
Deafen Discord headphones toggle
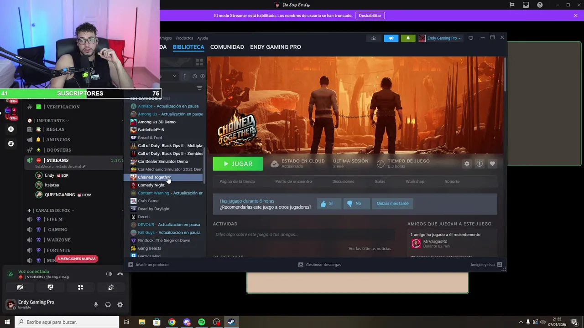[108, 305]
